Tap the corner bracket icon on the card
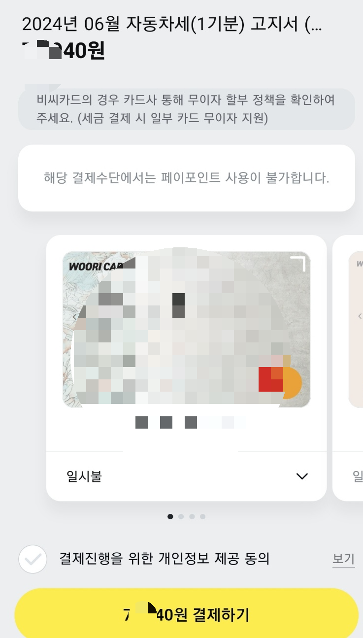The height and width of the screenshot is (638, 363). click(298, 264)
